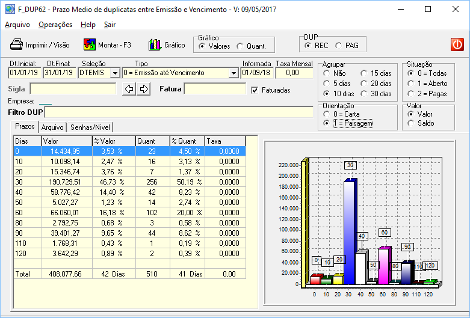
Task: Select Situação 2 = Pagas
Action: [x=411, y=94]
